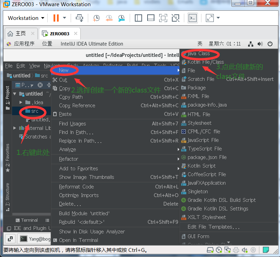This screenshot has height=257, width=280.
Task: Create a new HTML File
Action: (x=229, y=114)
